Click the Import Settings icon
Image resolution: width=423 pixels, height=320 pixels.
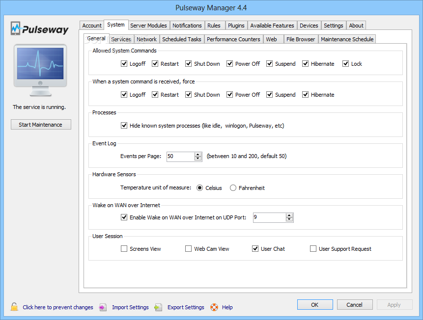[x=103, y=307]
